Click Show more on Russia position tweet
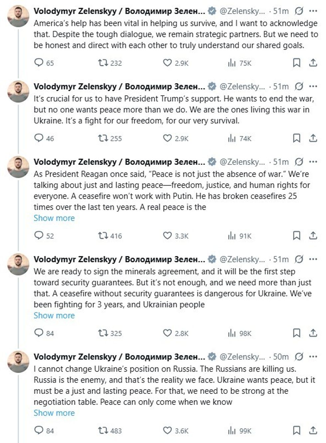 pos(54,413)
